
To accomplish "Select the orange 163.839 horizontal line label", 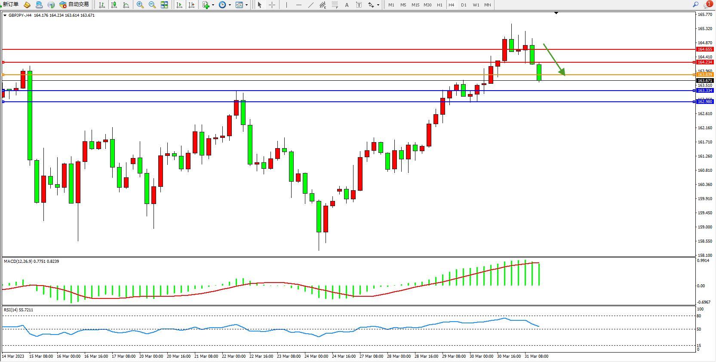I will click(704, 75).
